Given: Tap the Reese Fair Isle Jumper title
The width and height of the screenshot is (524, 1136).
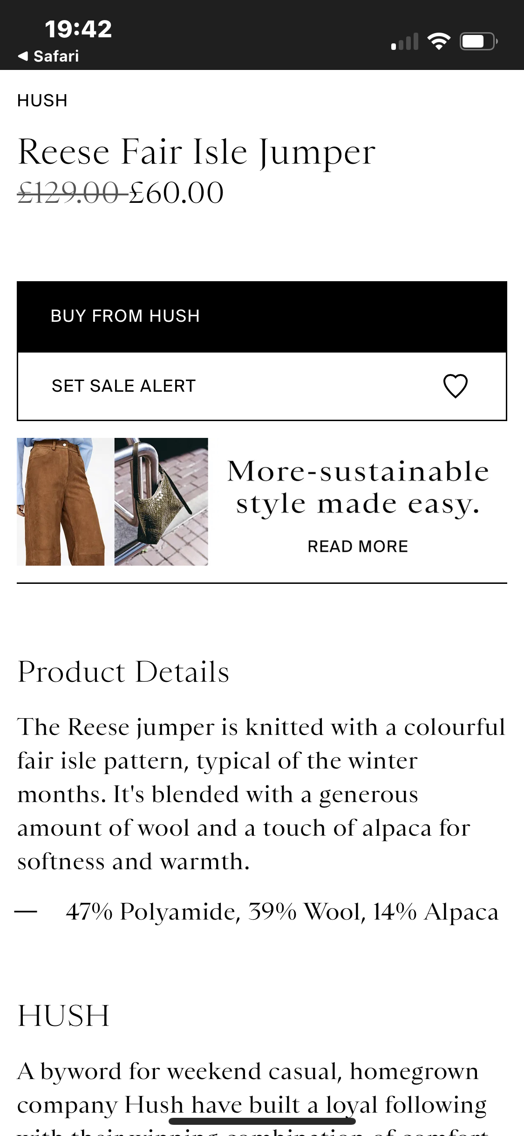Looking at the screenshot, I should 197,152.
